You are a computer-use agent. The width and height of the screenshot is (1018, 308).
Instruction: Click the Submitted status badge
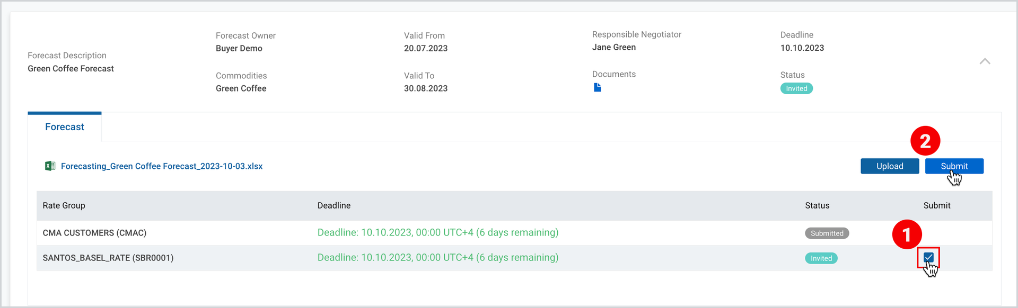(827, 233)
